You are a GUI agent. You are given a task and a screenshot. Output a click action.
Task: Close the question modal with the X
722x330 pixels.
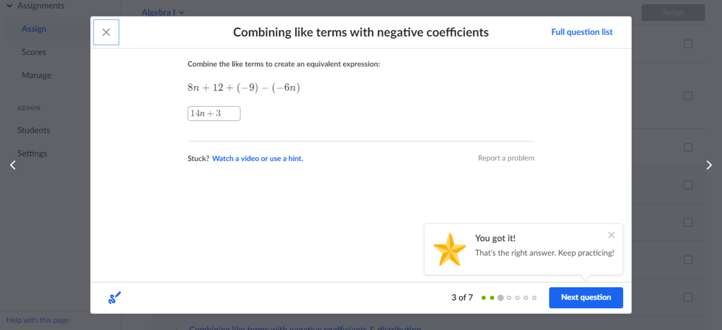point(106,32)
